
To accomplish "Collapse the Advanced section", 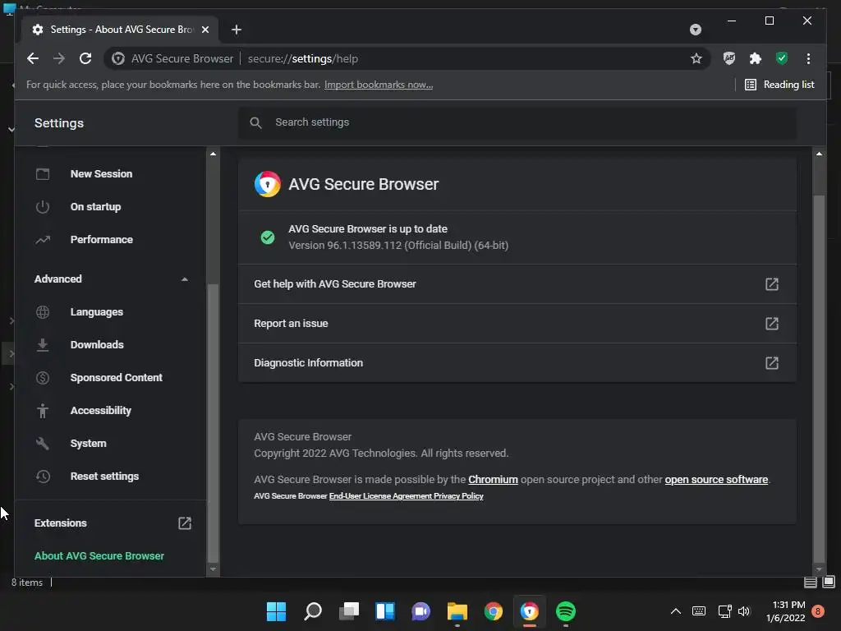I will [110, 279].
